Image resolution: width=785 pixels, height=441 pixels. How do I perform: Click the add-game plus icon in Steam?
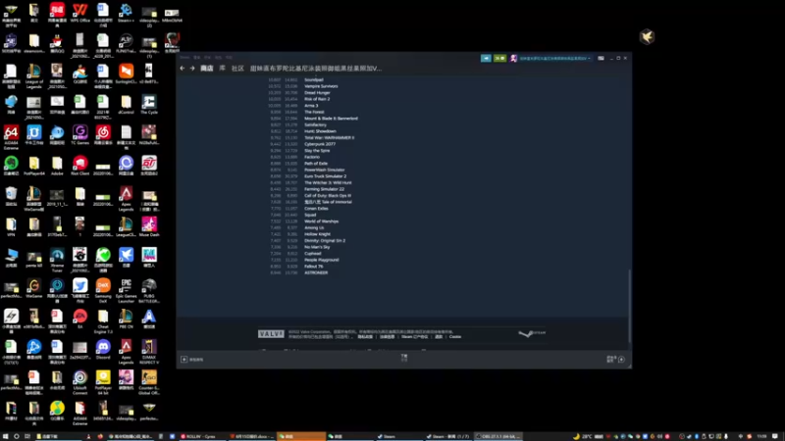pos(184,360)
